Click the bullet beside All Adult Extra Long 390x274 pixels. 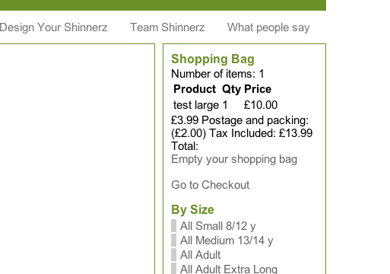pos(173,269)
